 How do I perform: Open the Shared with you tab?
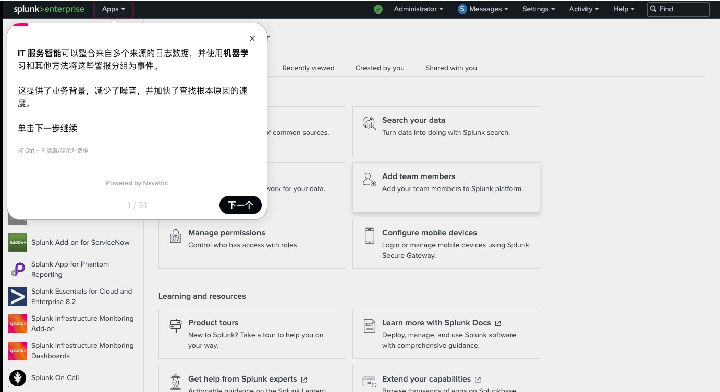pos(451,68)
